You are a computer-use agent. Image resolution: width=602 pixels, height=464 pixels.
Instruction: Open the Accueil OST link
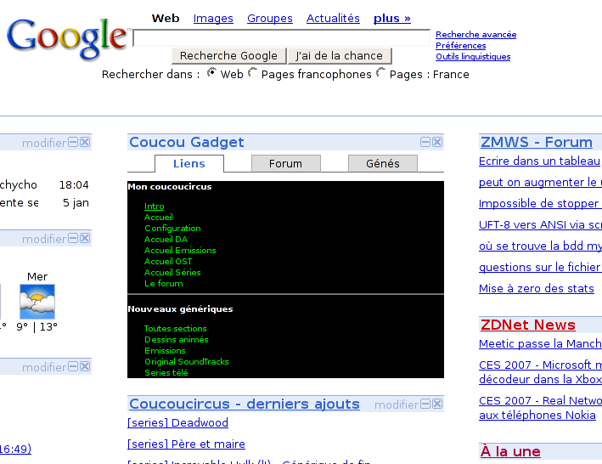[x=168, y=262]
